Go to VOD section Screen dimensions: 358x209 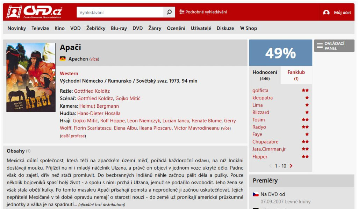pos(76,28)
